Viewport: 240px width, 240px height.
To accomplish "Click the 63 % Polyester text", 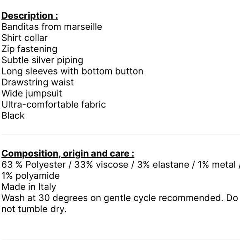I will click(34, 165).
